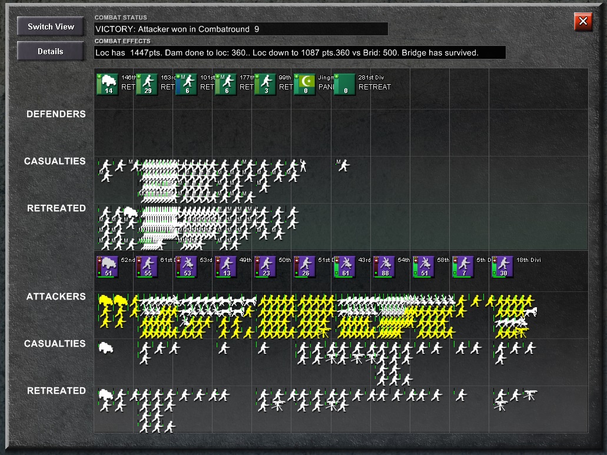
Task: Click the destroyed tank in attacker casualties
Action: [106, 348]
